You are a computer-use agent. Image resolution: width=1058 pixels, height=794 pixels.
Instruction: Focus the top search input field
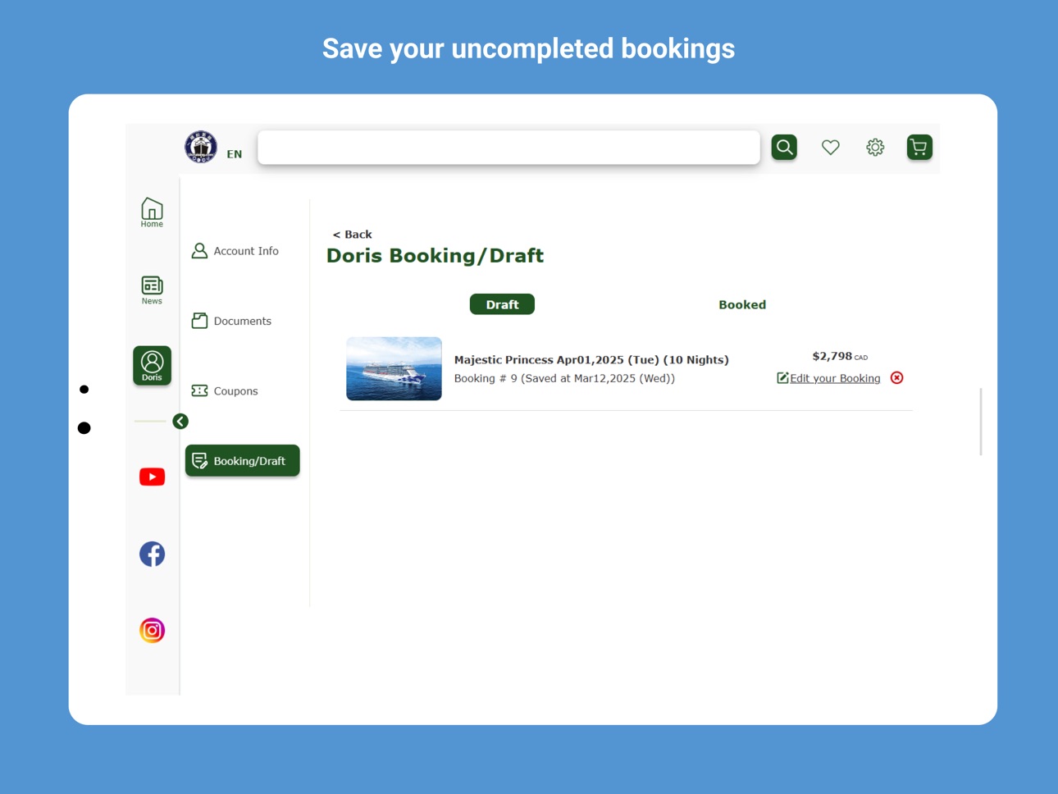[x=508, y=148]
